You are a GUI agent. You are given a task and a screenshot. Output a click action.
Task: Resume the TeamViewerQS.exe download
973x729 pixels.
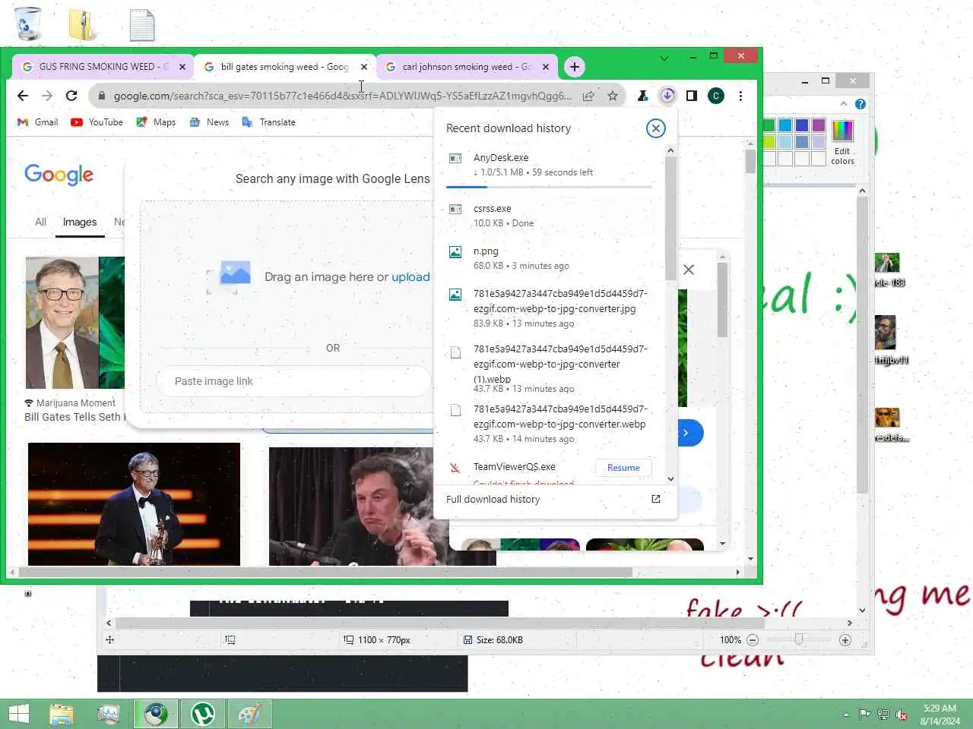pyautogui.click(x=623, y=468)
